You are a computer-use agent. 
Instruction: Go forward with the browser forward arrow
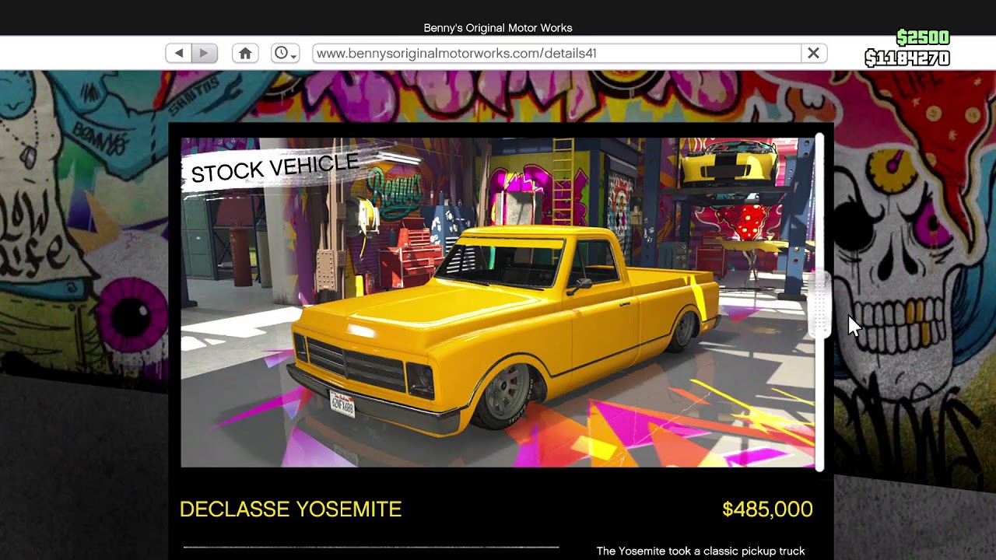205,53
